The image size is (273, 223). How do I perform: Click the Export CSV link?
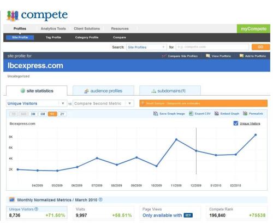[203, 114]
